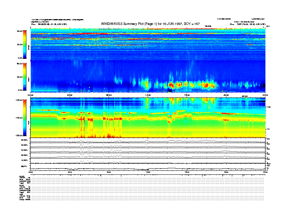Click the -140.00 color scale label
Viewport: 286px width, 221px height.
[19, 118]
